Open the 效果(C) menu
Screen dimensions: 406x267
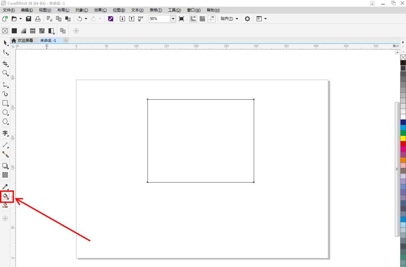click(100, 10)
